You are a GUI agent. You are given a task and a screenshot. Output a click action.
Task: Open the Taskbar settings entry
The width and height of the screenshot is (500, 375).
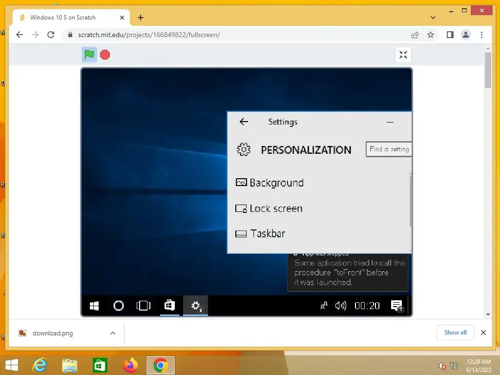[260, 234]
